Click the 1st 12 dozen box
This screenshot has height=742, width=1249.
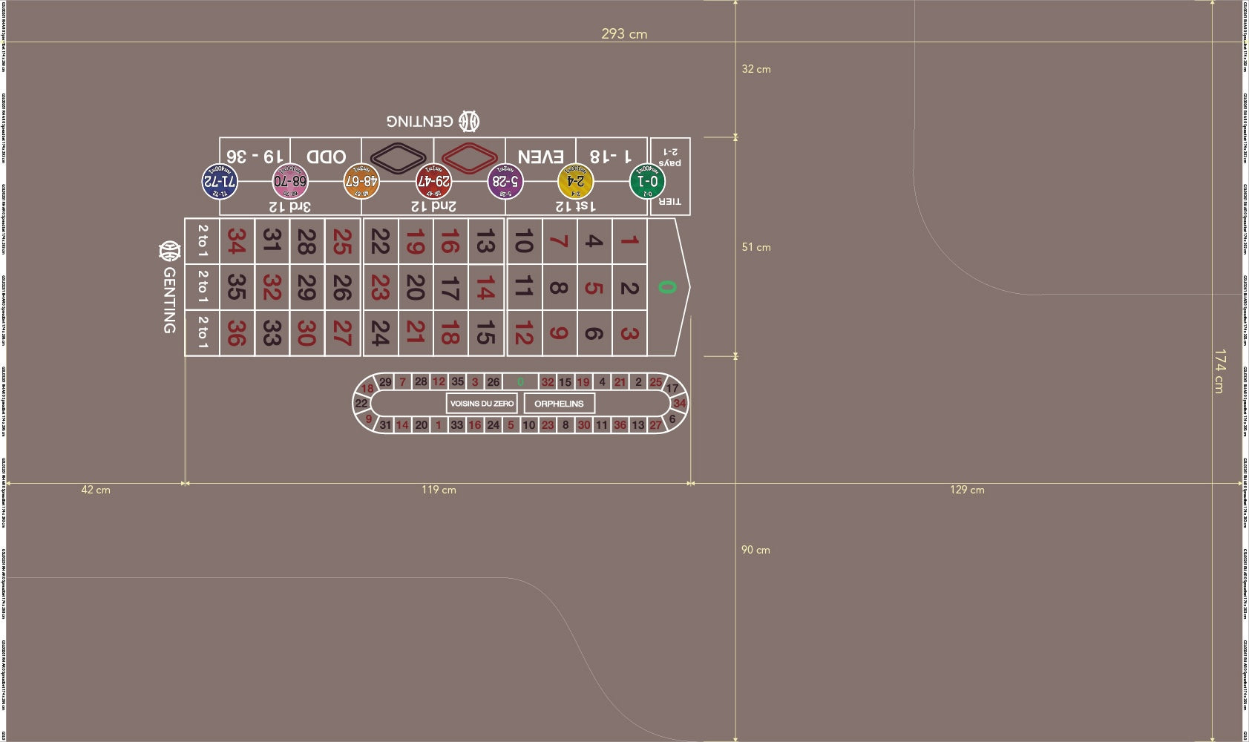point(576,206)
